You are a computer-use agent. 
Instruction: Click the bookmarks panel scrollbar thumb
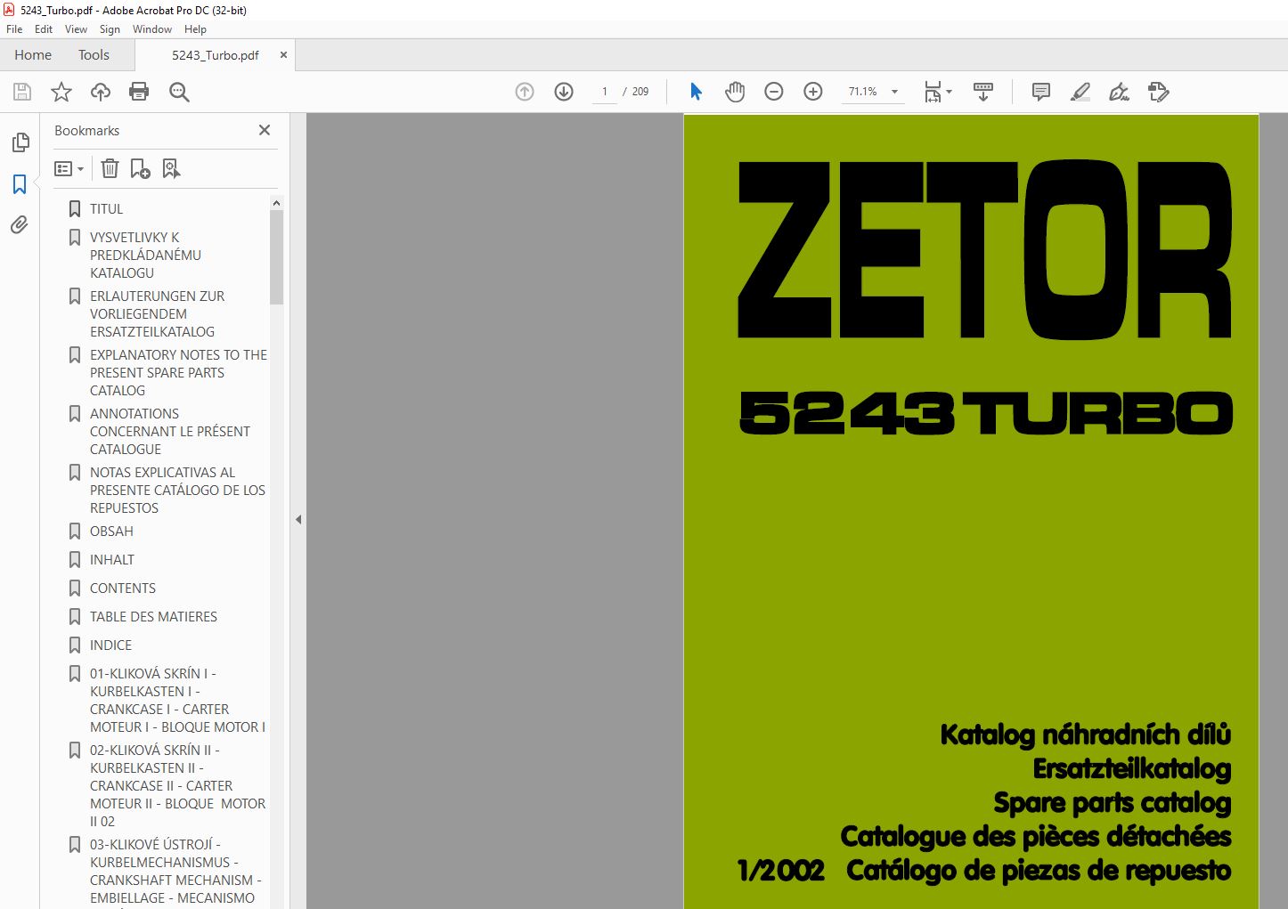(276, 257)
